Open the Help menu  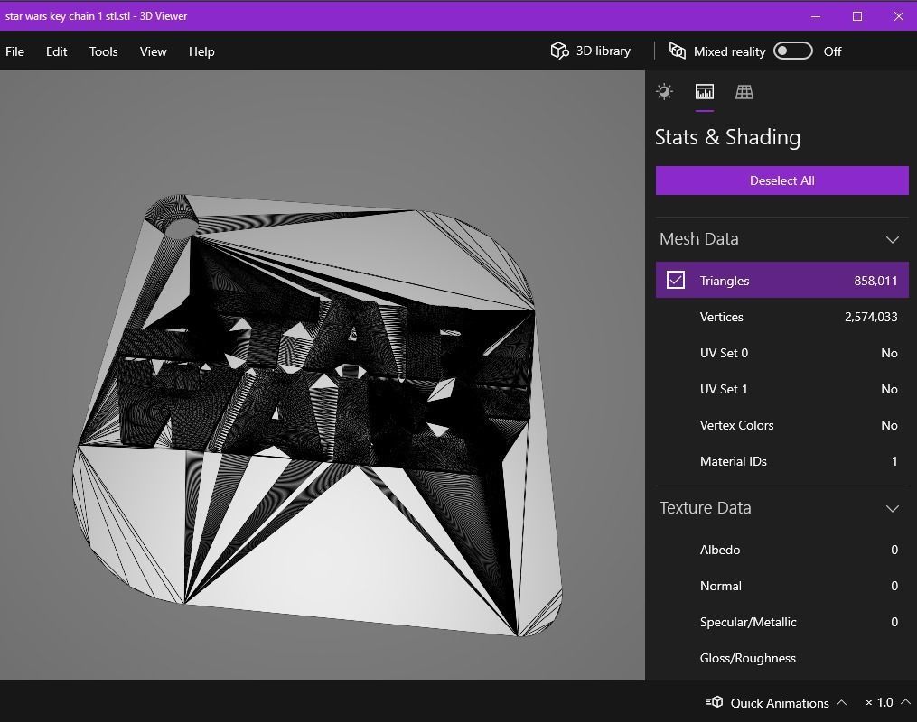[201, 51]
